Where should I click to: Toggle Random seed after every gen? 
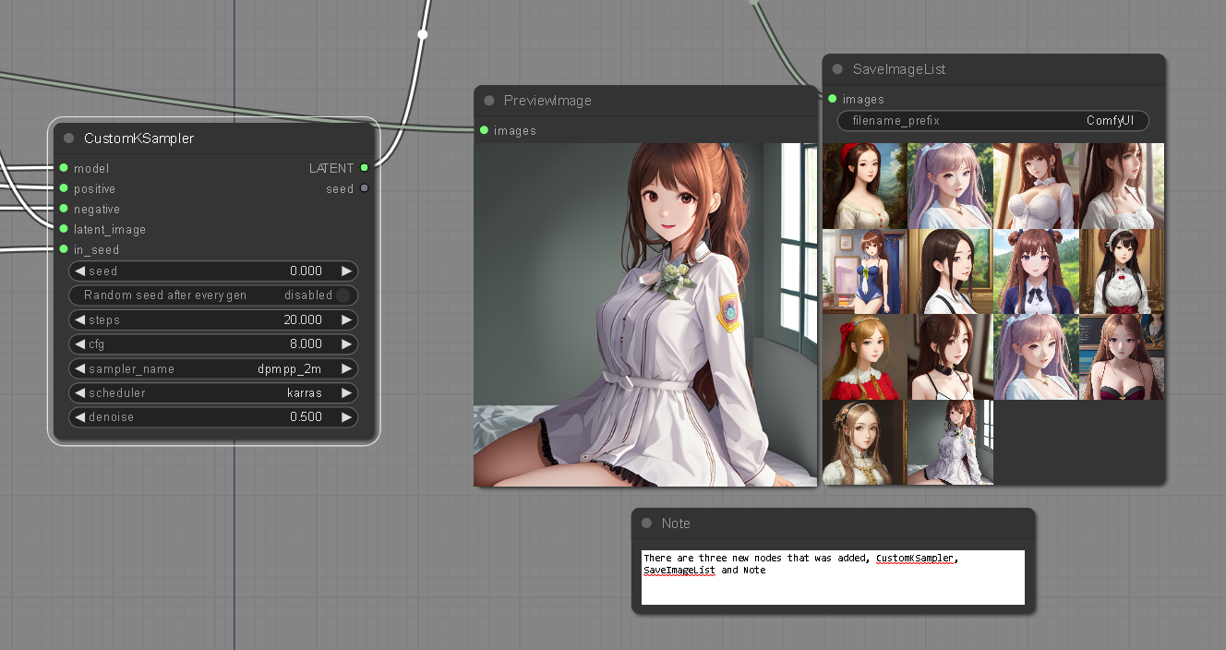[343, 295]
